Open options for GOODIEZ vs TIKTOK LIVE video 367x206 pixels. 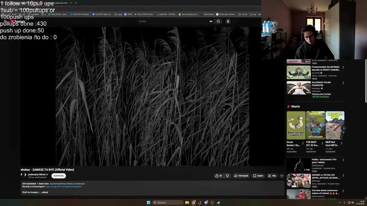click(x=343, y=175)
